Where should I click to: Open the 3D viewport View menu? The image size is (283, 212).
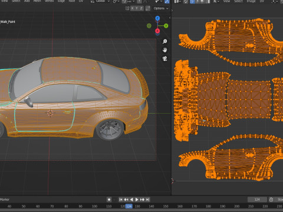[x=4, y=1]
